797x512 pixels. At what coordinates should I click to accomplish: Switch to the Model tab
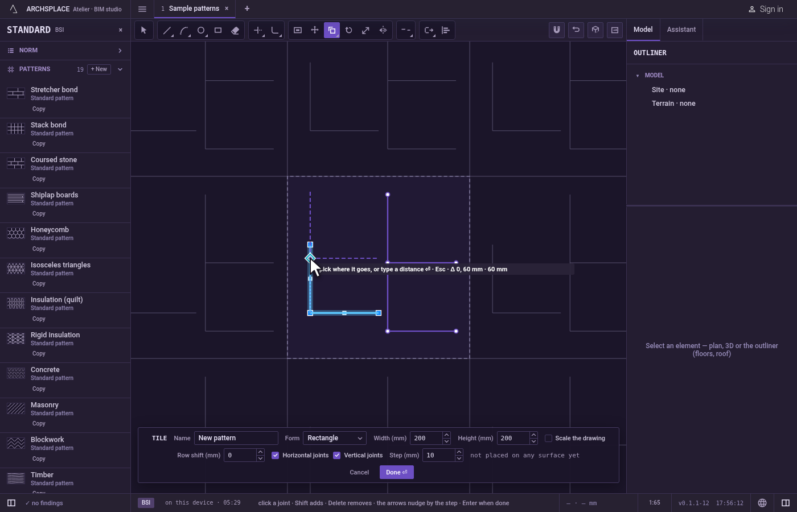pos(643,30)
